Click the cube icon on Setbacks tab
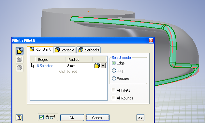Viewport: 205px width, 123px height. [x=81, y=50]
